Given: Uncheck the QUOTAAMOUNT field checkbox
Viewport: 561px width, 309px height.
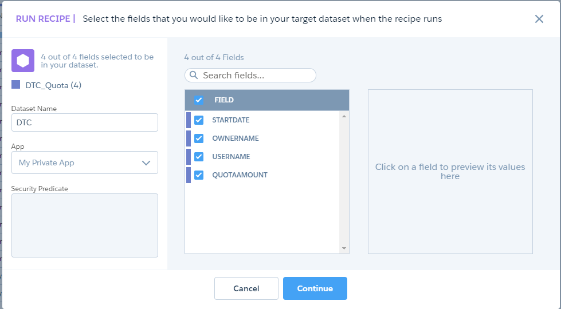Looking at the screenshot, I should [199, 175].
